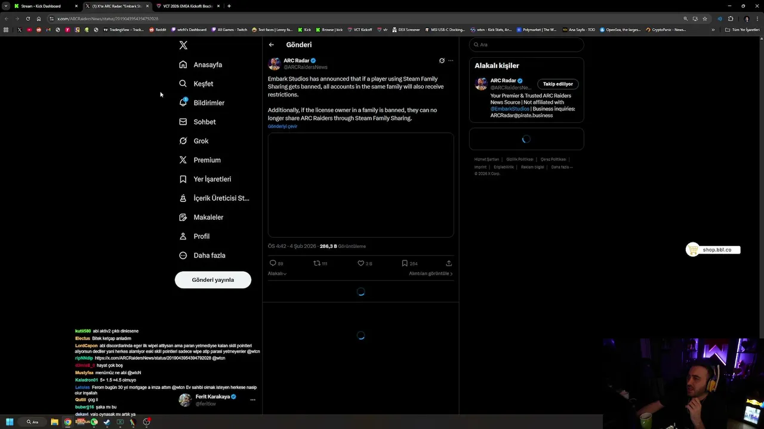Click the x.com address bar

tap(358, 18)
